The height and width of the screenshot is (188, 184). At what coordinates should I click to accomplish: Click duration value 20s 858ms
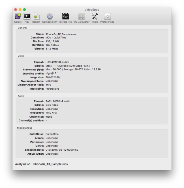pyautogui.click(x=52, y=45)
